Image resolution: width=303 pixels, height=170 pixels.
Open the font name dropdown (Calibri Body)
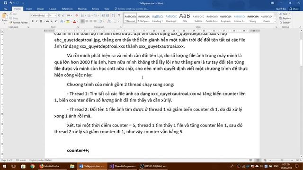pyautogui.click(x=47, y=15)
